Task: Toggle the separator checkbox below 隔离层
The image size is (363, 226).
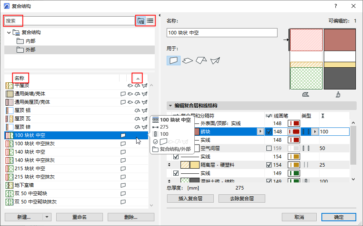Action: 176,173
